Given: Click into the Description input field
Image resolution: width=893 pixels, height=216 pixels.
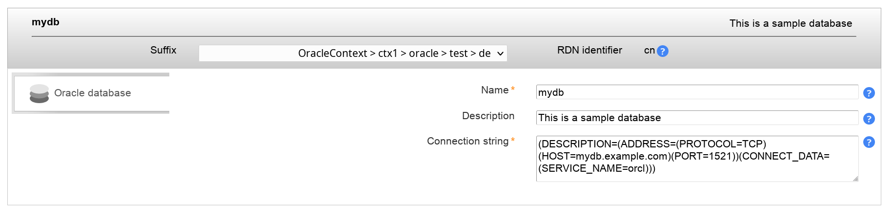Looking at the screenshot, I should [x=696, y=118].
